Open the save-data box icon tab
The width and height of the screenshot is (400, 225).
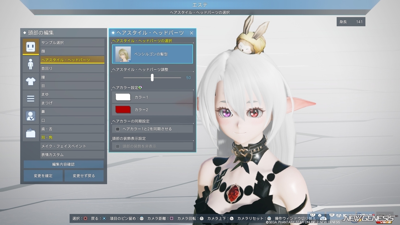tap(31, 133)
